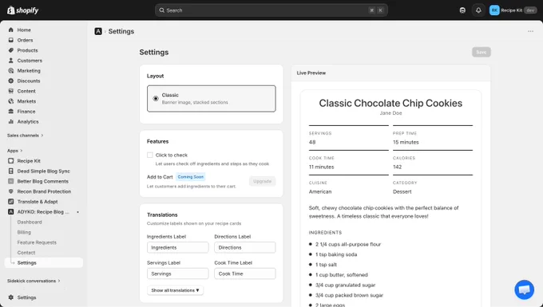Click the Recipe Kit app icon
Screen dimensions: 543x307
coord(11,161)
